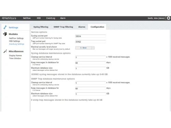Focus Syslog Cleanup service interval field
Screen dimensions: 171x128
click(x=91, y=57)
